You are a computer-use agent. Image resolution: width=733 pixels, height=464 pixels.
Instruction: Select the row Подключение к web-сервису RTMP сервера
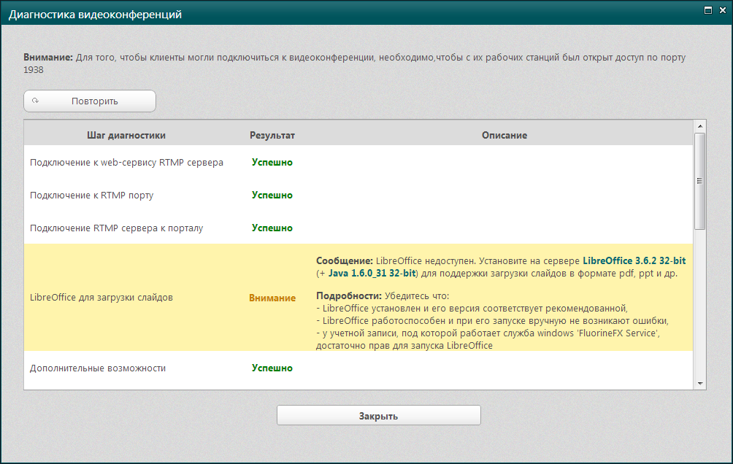(126, 162)
